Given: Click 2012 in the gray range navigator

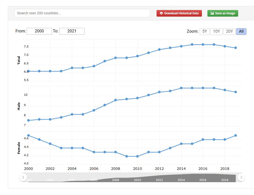Looking at the screenshot, I should click(159, 180).
